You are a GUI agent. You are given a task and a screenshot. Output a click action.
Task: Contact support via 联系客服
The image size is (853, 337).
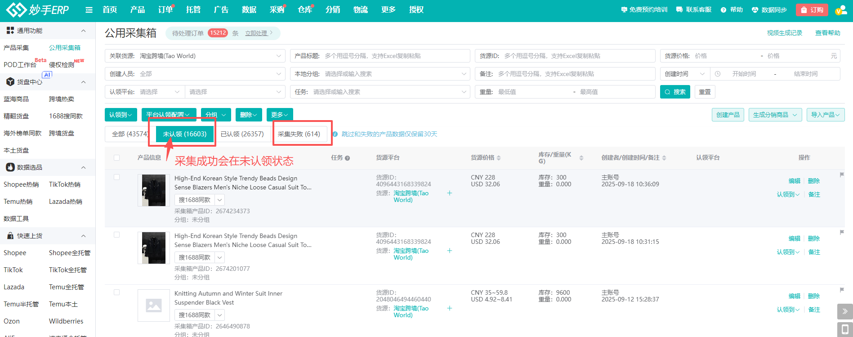[x=694, y=10]
